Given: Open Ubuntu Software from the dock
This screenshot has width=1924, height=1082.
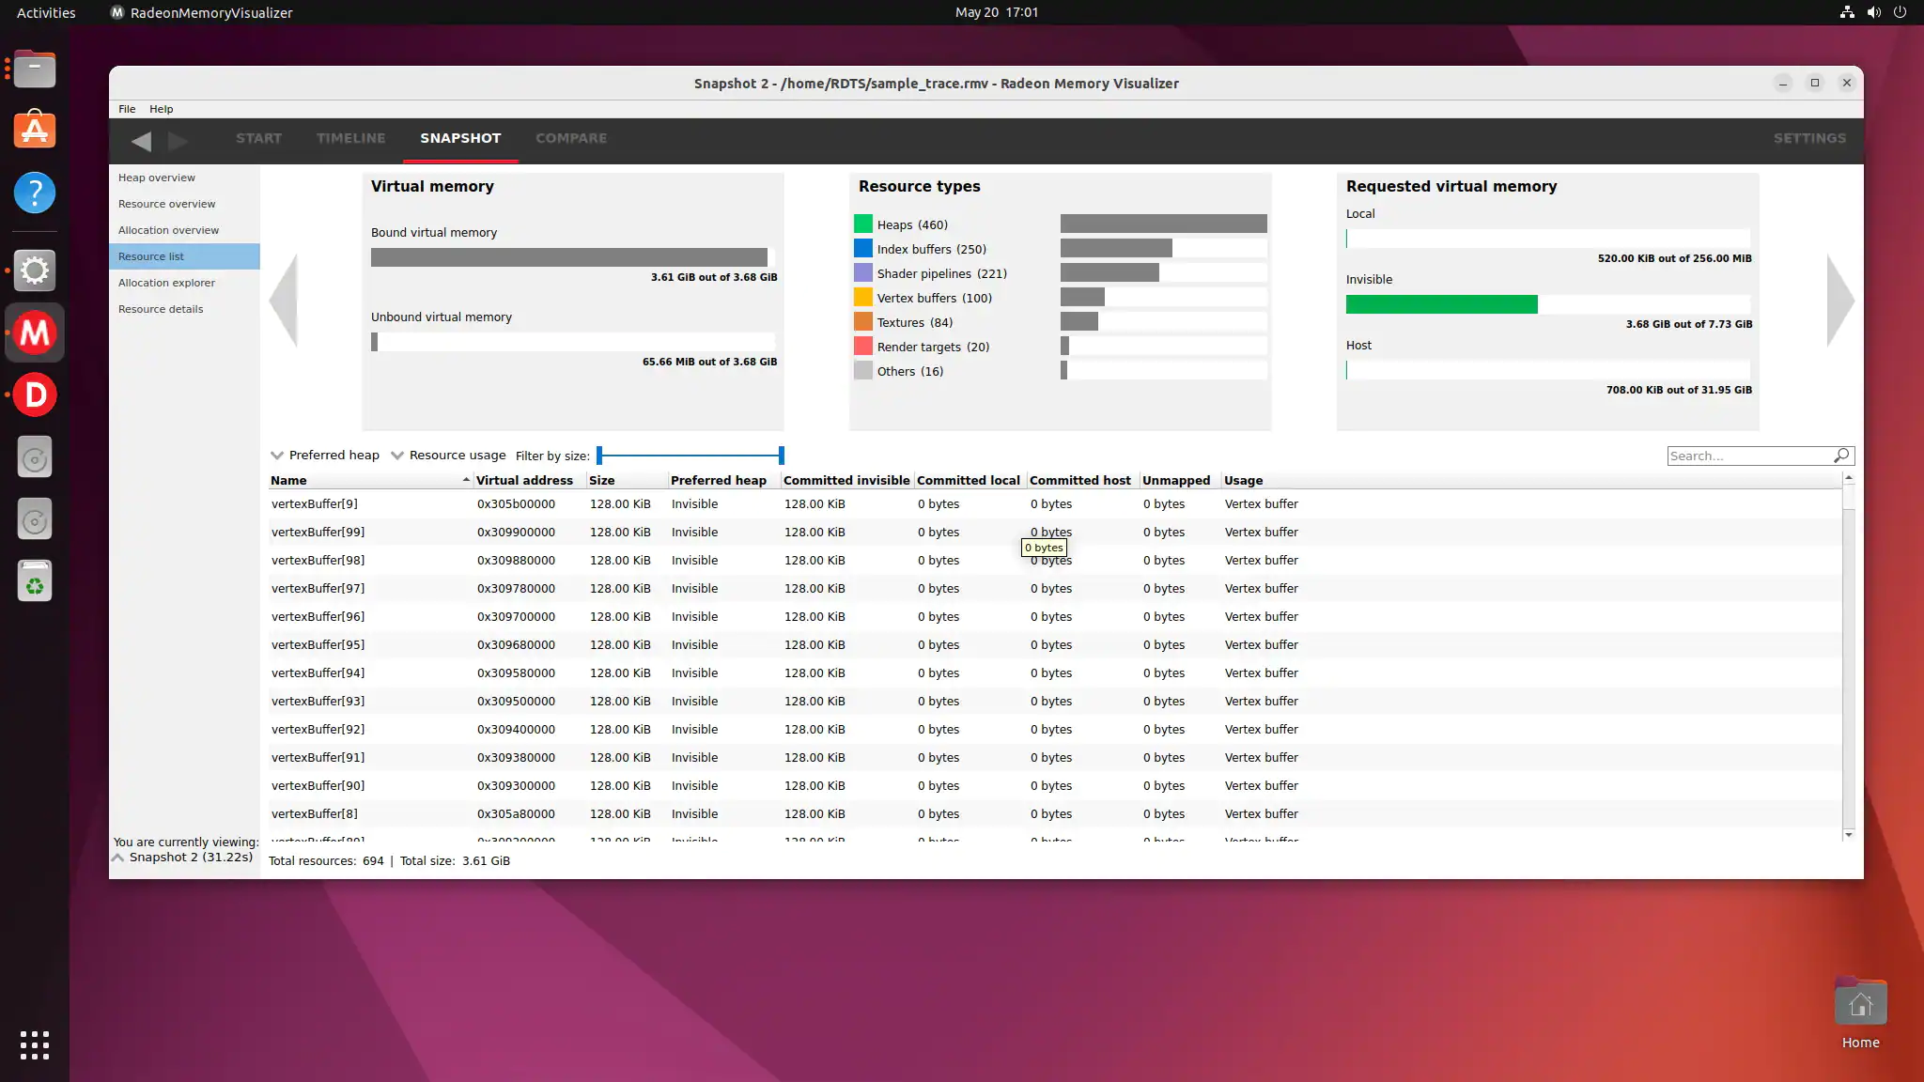Looking at the screenshot, I should [35, 131].
